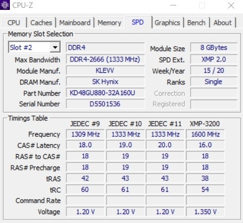Click the tRC 60 cell
The image size is (243, 223).
tap(85, 189)
